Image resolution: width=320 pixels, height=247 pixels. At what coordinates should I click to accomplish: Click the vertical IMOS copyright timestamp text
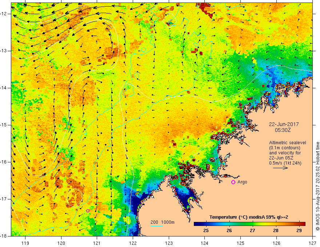(x=317, y=186)
